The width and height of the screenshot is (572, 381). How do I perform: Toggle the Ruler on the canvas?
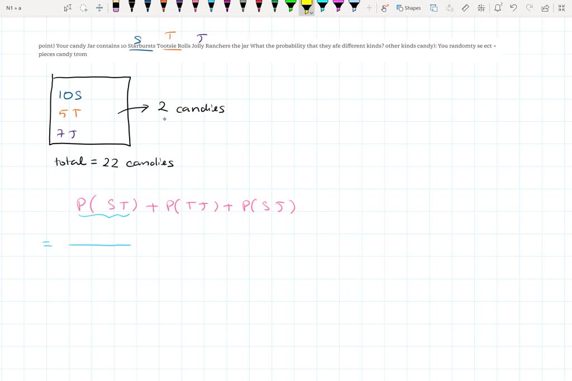pyautogui.click(x=466, y=8)
